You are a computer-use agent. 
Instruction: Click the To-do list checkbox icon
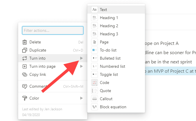(95, 50)
